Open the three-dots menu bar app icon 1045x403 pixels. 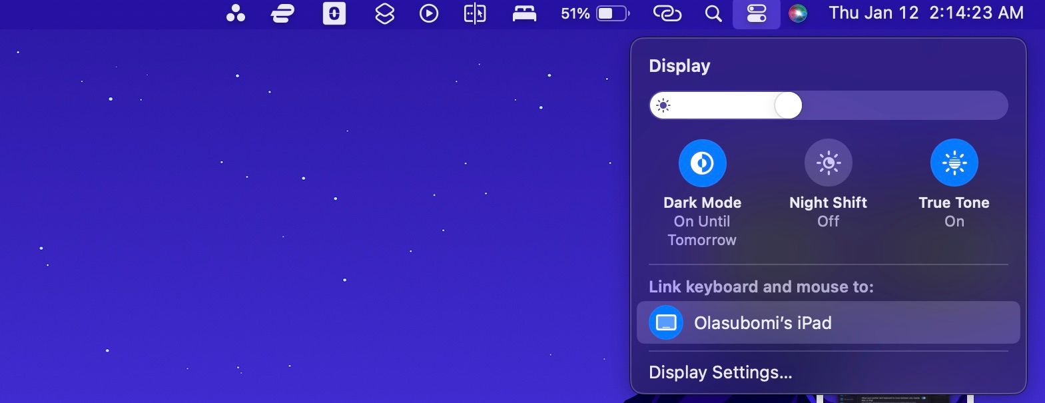click(x=236, y=13)
